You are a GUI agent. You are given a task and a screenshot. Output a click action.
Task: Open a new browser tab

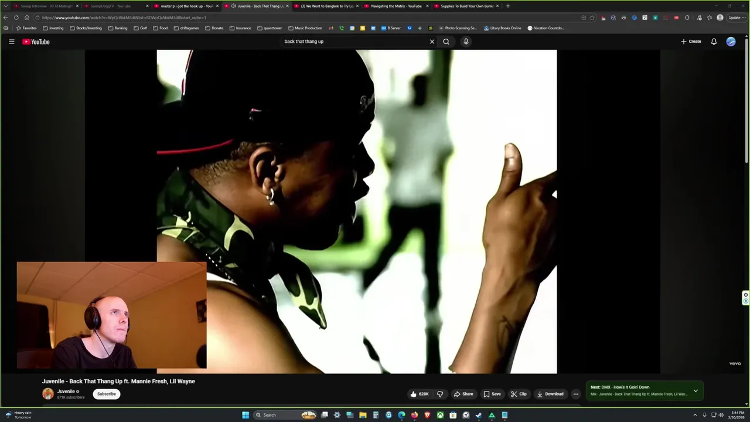[507, 6]
